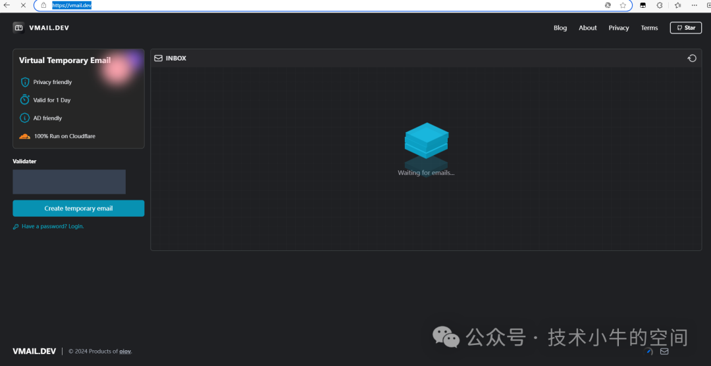This screenshot has width=711, height=366.
Task: Click the blue stacked mail boxes graphic
Action: click(426, 141)
